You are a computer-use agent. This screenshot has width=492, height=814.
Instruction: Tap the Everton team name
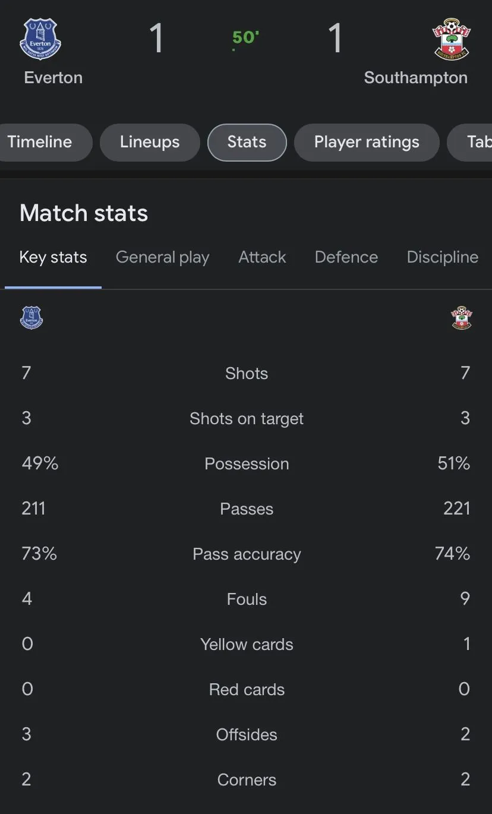[x=53, y=78]
